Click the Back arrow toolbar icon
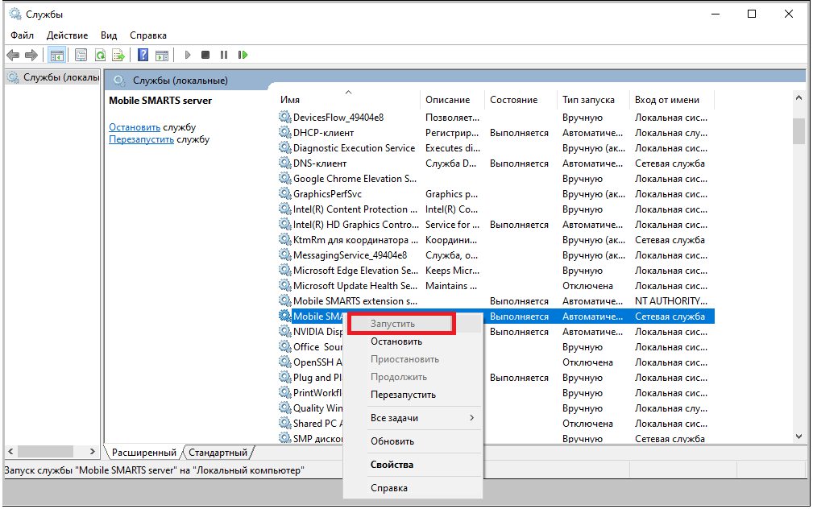The height and width of the screenshot is (509, 813). (13, 55)
